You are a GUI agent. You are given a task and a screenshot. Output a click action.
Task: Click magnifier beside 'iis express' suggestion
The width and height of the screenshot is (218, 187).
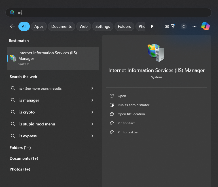(13, 136)
